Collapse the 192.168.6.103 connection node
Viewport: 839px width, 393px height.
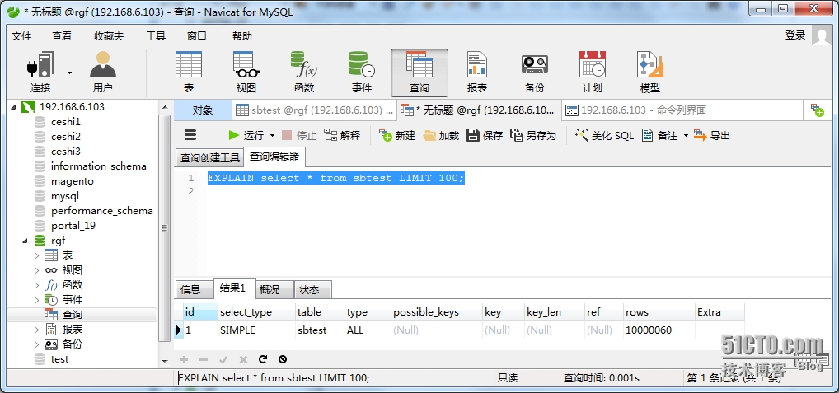click(x=13, y=107)
